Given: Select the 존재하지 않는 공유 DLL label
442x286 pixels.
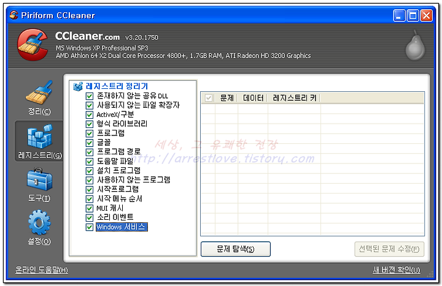Looking at the screenshot, I should (x=133, y=96).
